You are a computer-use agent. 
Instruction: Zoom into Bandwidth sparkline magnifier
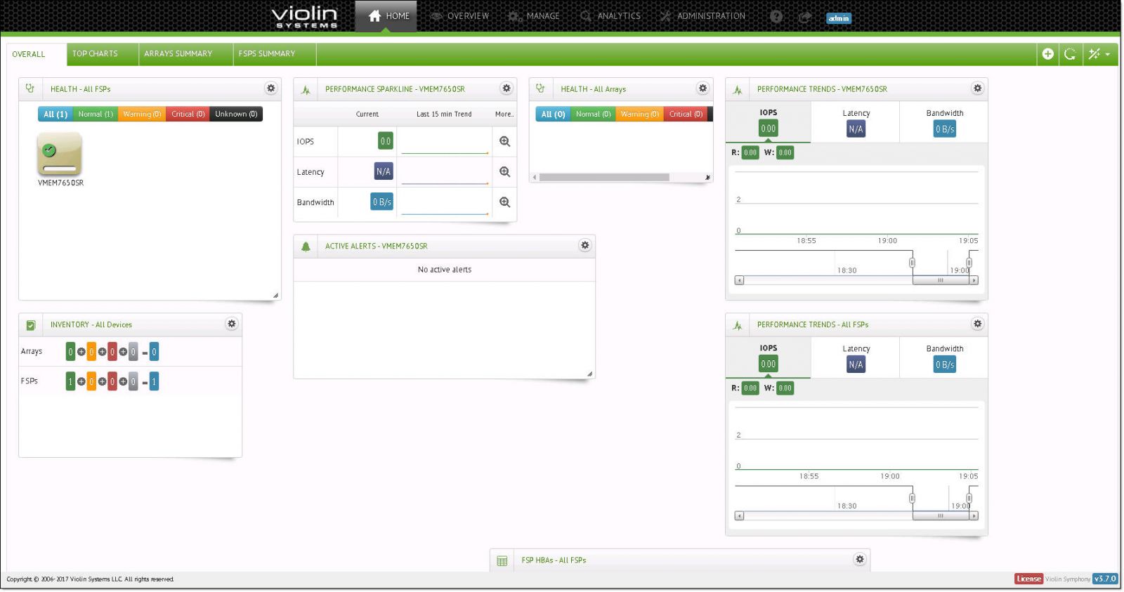pos(504,202)
